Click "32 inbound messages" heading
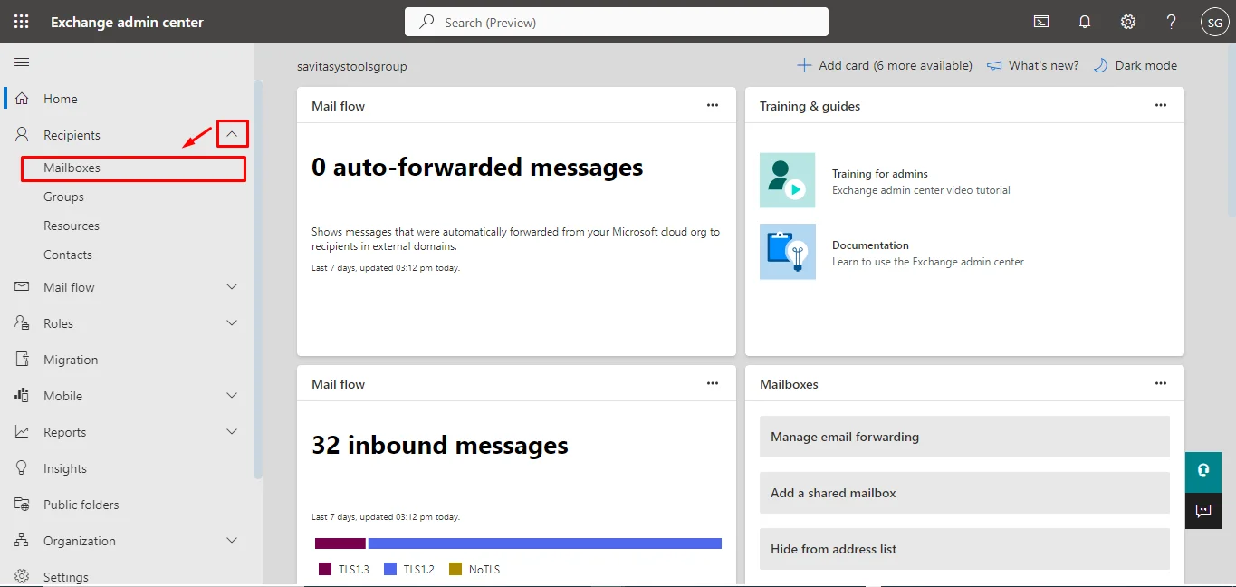The image size is (1236, 587). tap(440, 445)
